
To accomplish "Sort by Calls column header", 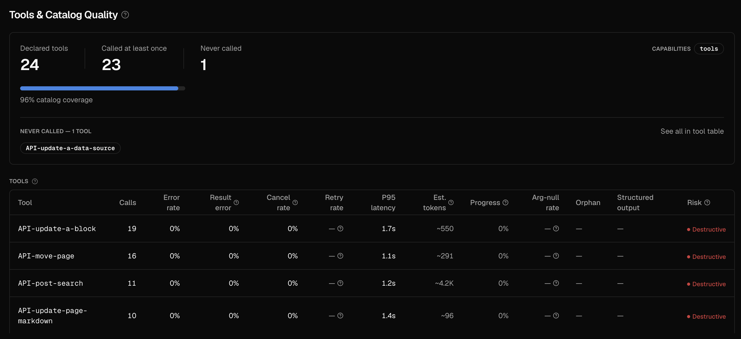I will (128, 202).
